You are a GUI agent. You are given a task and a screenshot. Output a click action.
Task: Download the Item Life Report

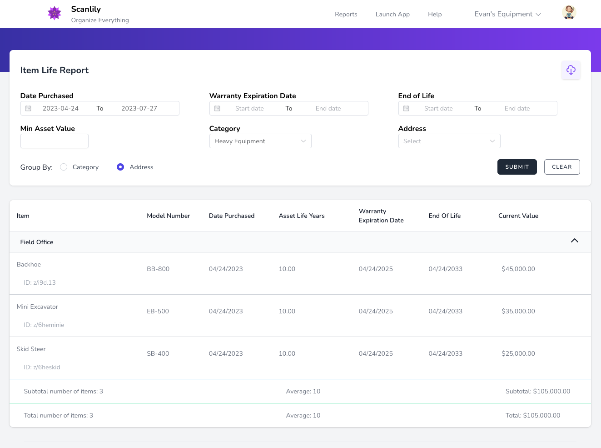(x=571, y=70)
